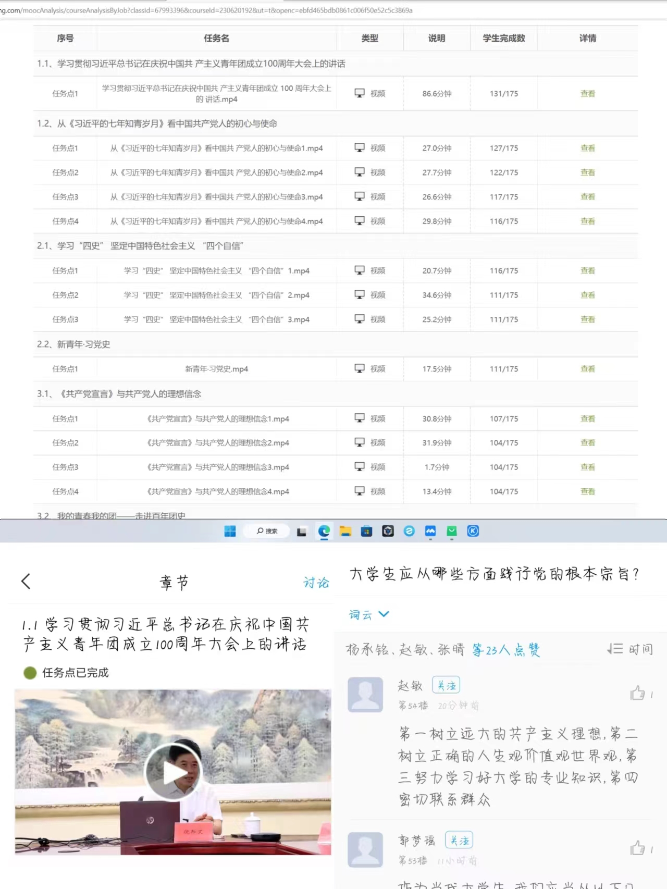Follow user 赵敏 with 关注 button
This screenshot has height=889, width=667.
coord(446,685)
